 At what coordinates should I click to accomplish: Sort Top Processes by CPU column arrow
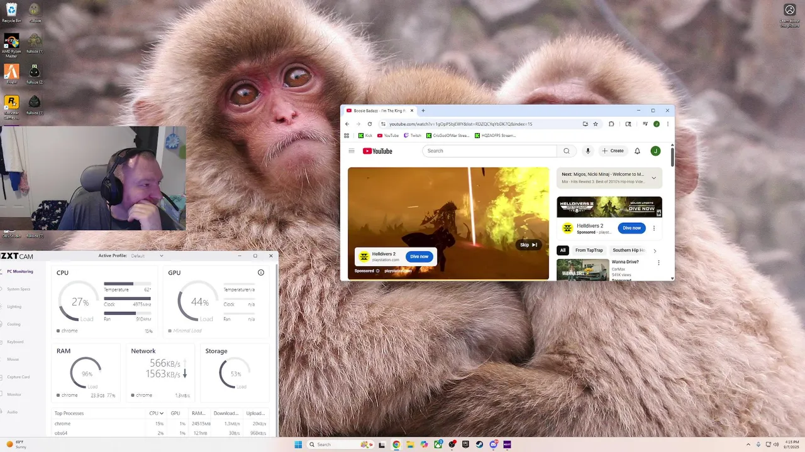162,413
